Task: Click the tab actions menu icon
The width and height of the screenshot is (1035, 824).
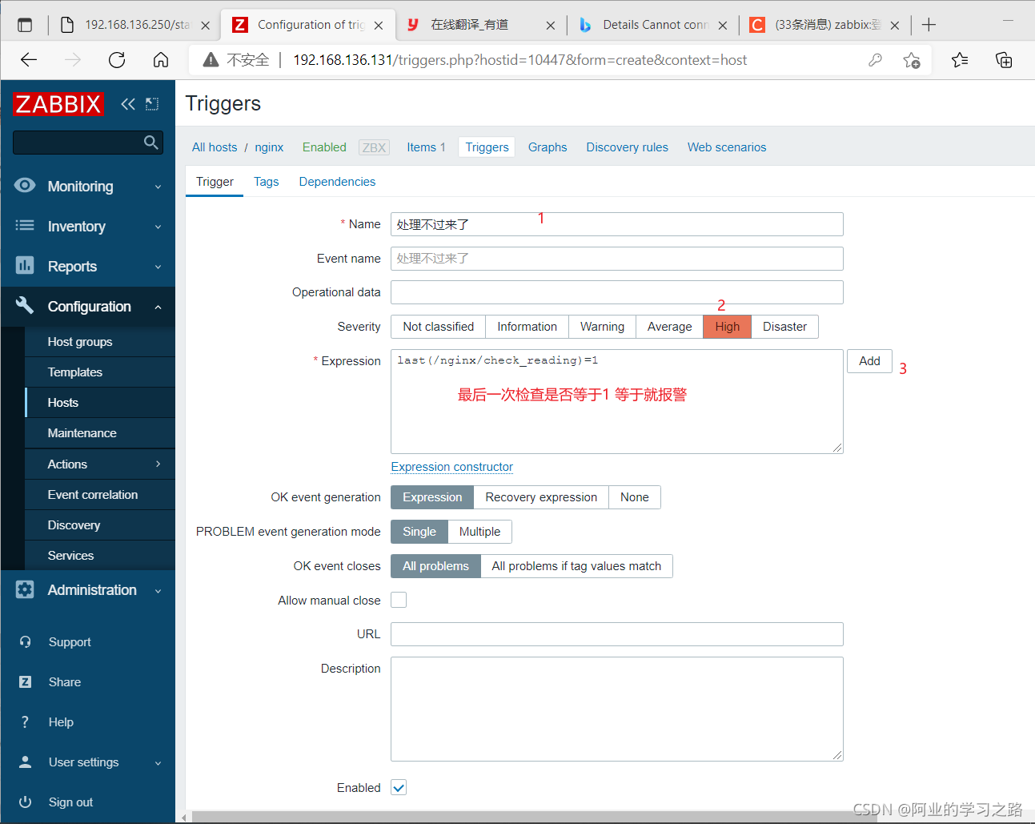Action: pos(25,25)
